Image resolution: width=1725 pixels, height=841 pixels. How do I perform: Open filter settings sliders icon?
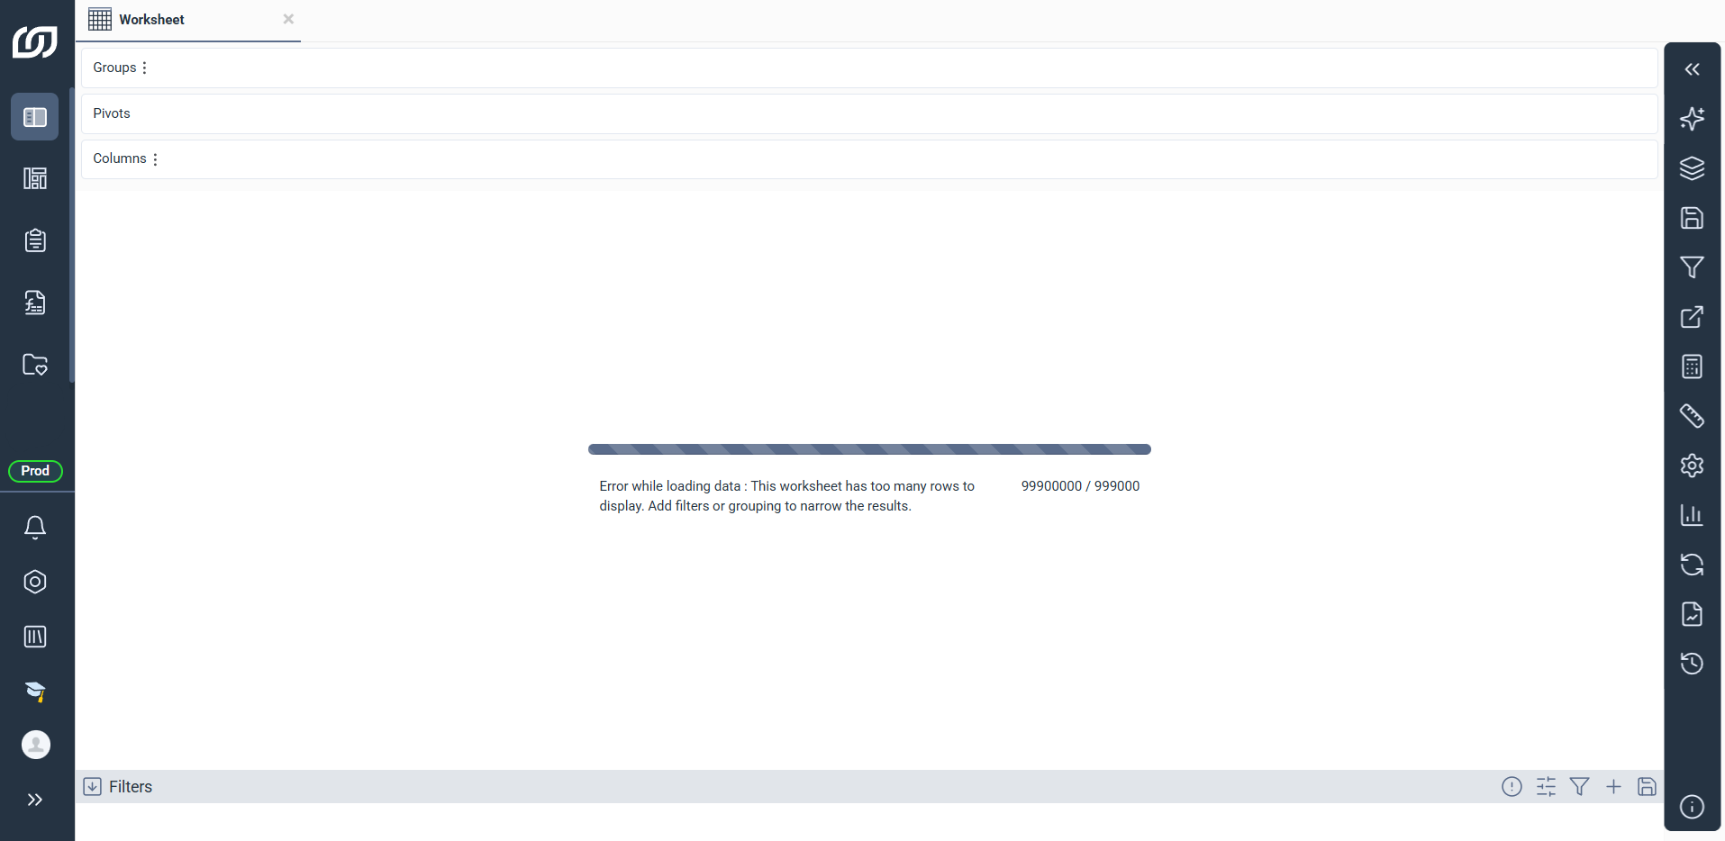point(1547,786)
